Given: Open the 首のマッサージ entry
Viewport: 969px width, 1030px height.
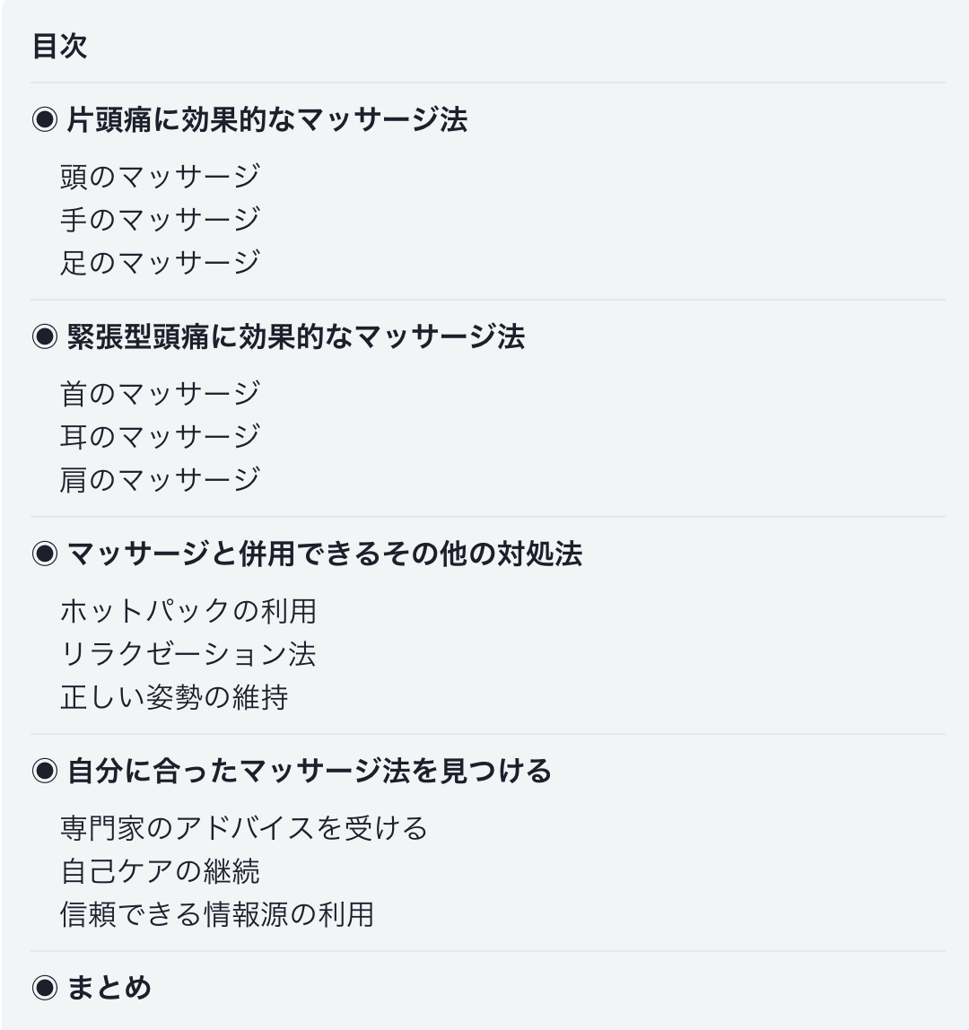Looking at the screenshot, I should tap(161, 393).
